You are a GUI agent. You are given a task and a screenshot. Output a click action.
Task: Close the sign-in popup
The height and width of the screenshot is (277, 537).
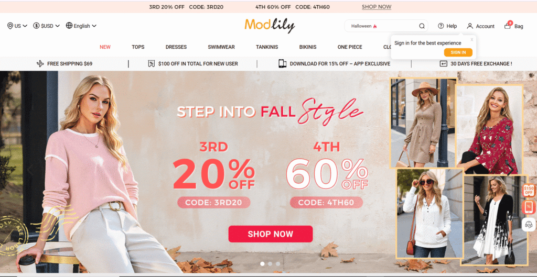click(x=471, y=40)
